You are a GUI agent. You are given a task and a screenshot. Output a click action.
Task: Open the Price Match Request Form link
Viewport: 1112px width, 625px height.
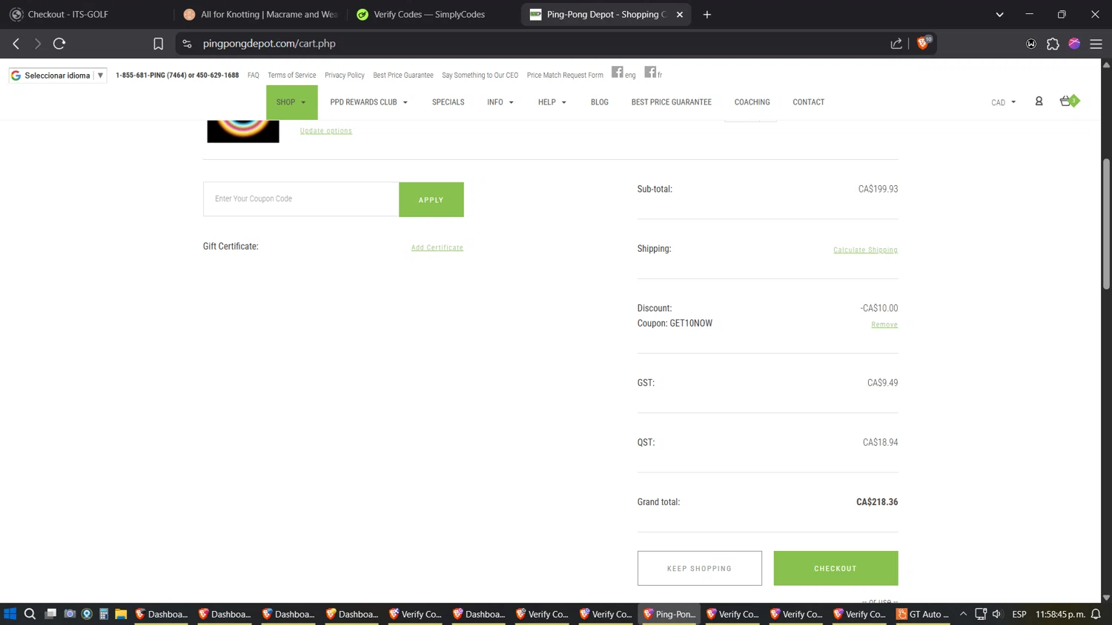click(x=565, y=76)
